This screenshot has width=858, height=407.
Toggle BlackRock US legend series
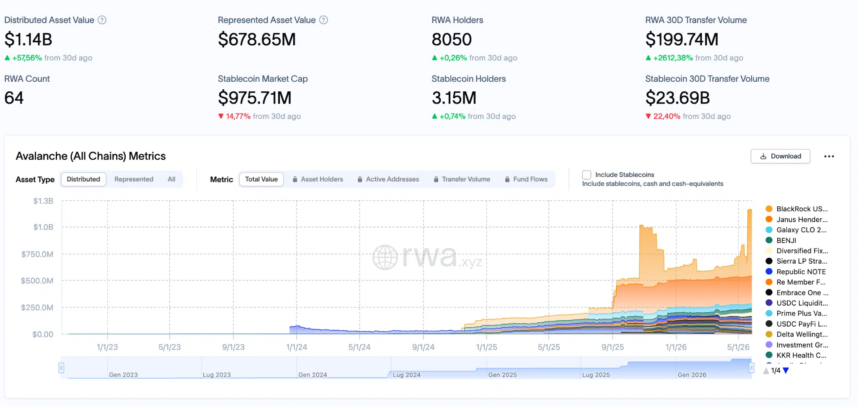[796, 209]
